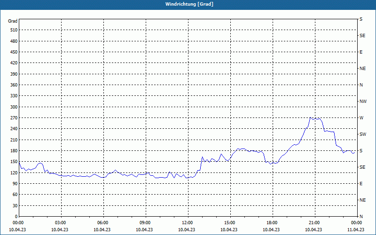The image size is (376, 235).
Task: Click the E compass label beside 450 gridline
Action: [x=361, y=52]
